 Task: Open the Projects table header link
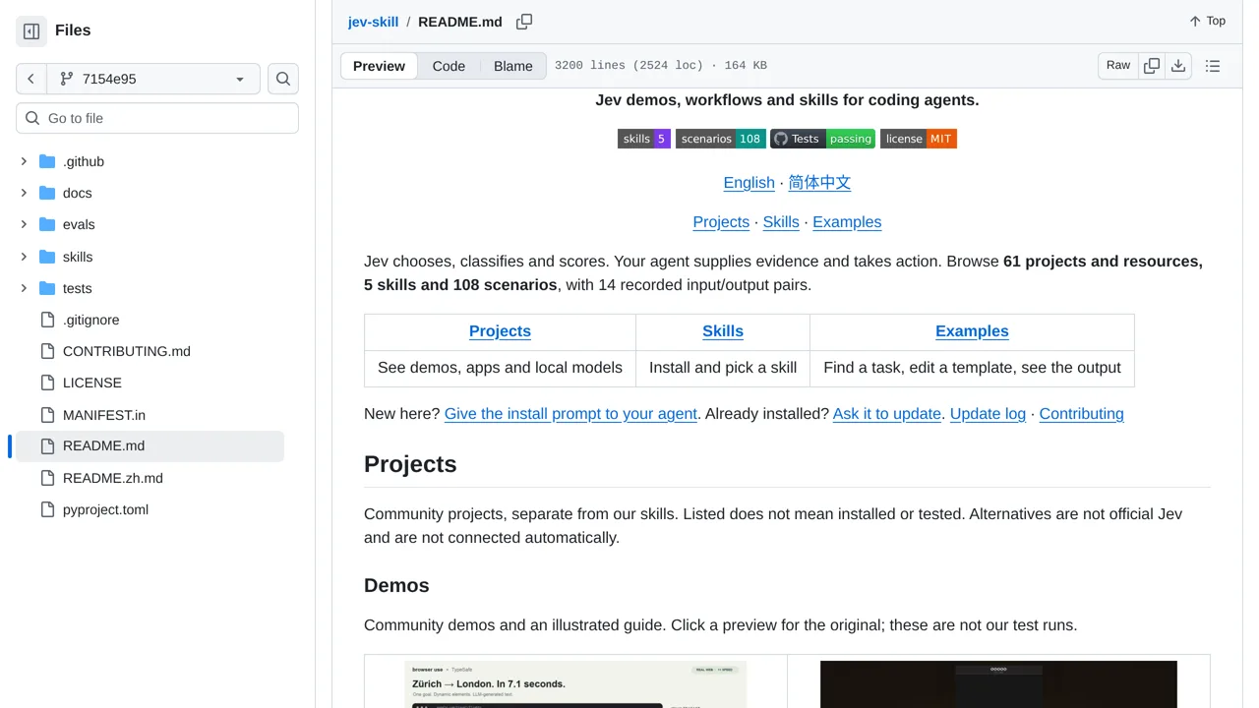[500, 331]
